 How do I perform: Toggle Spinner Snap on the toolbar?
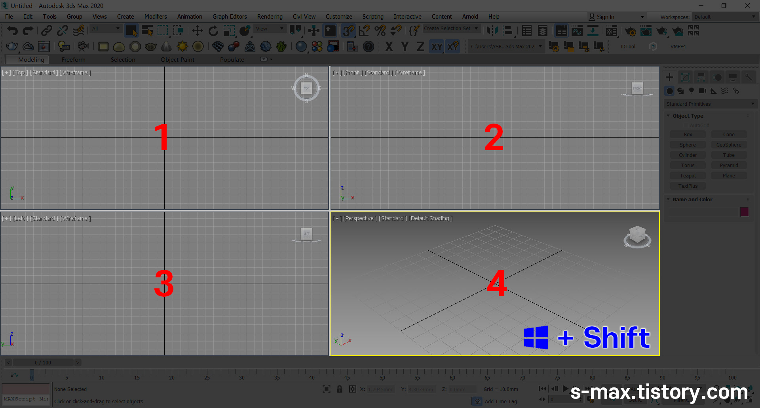396,31
